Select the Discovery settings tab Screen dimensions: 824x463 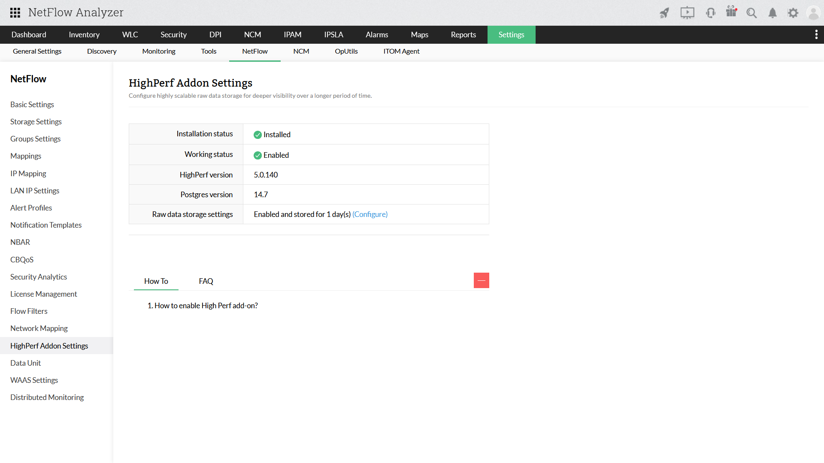(102, 51)
